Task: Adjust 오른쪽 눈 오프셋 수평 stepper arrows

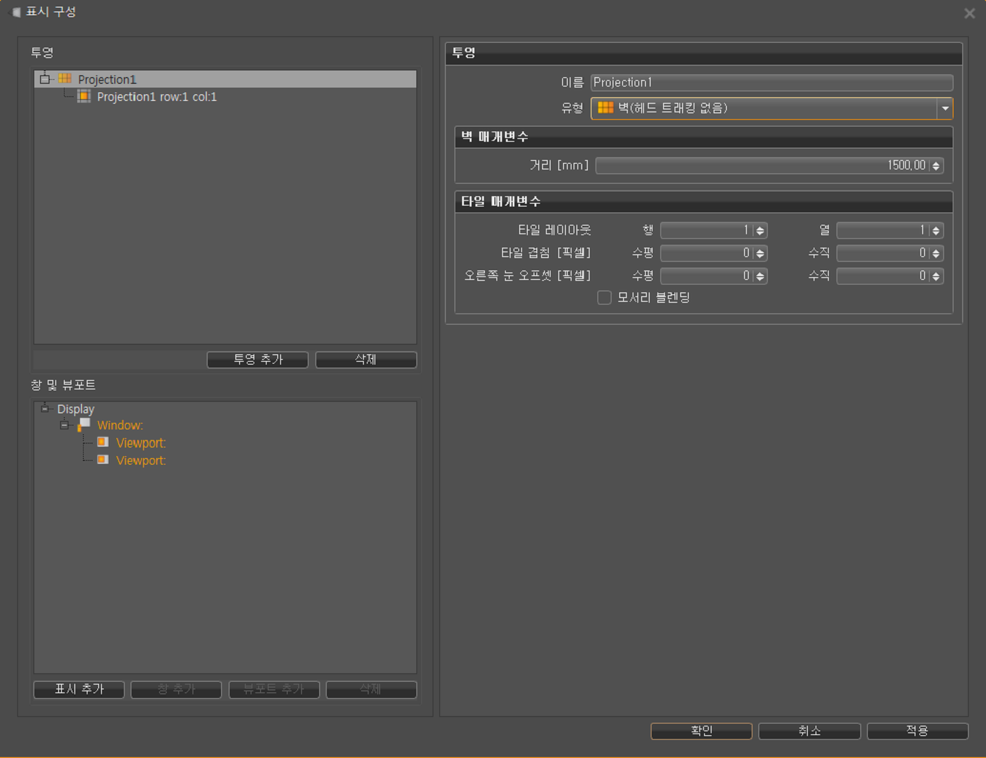Action: click(759, 276)
